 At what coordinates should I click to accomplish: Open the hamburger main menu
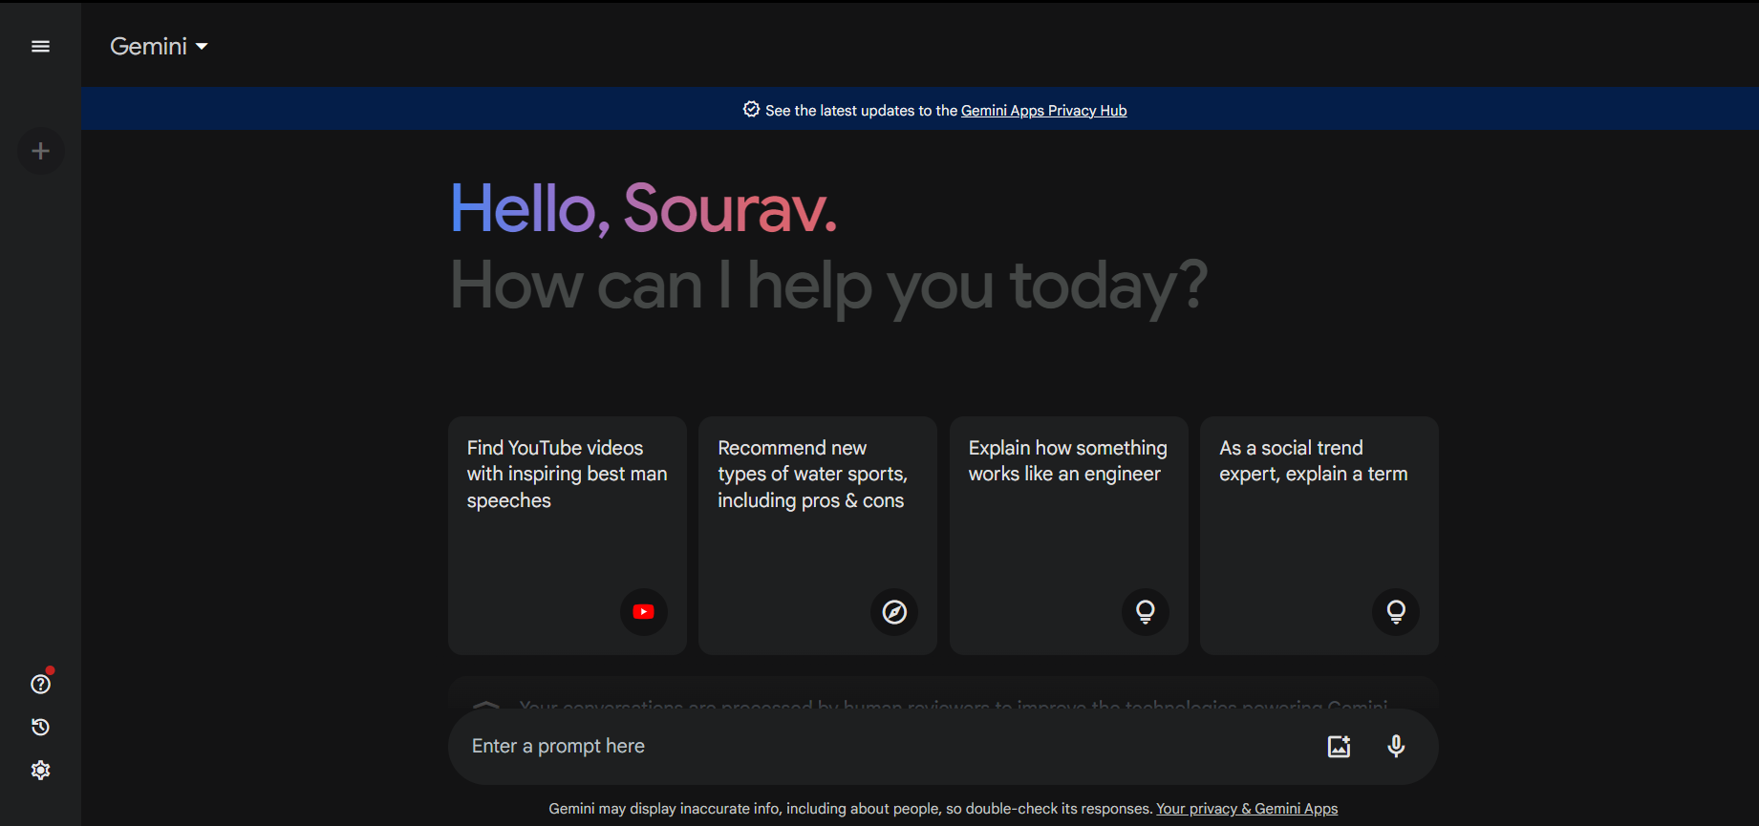click(40, 46)
